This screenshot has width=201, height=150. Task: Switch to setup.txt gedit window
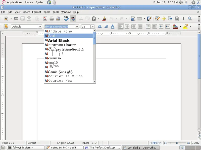click(x=64, y=148)
